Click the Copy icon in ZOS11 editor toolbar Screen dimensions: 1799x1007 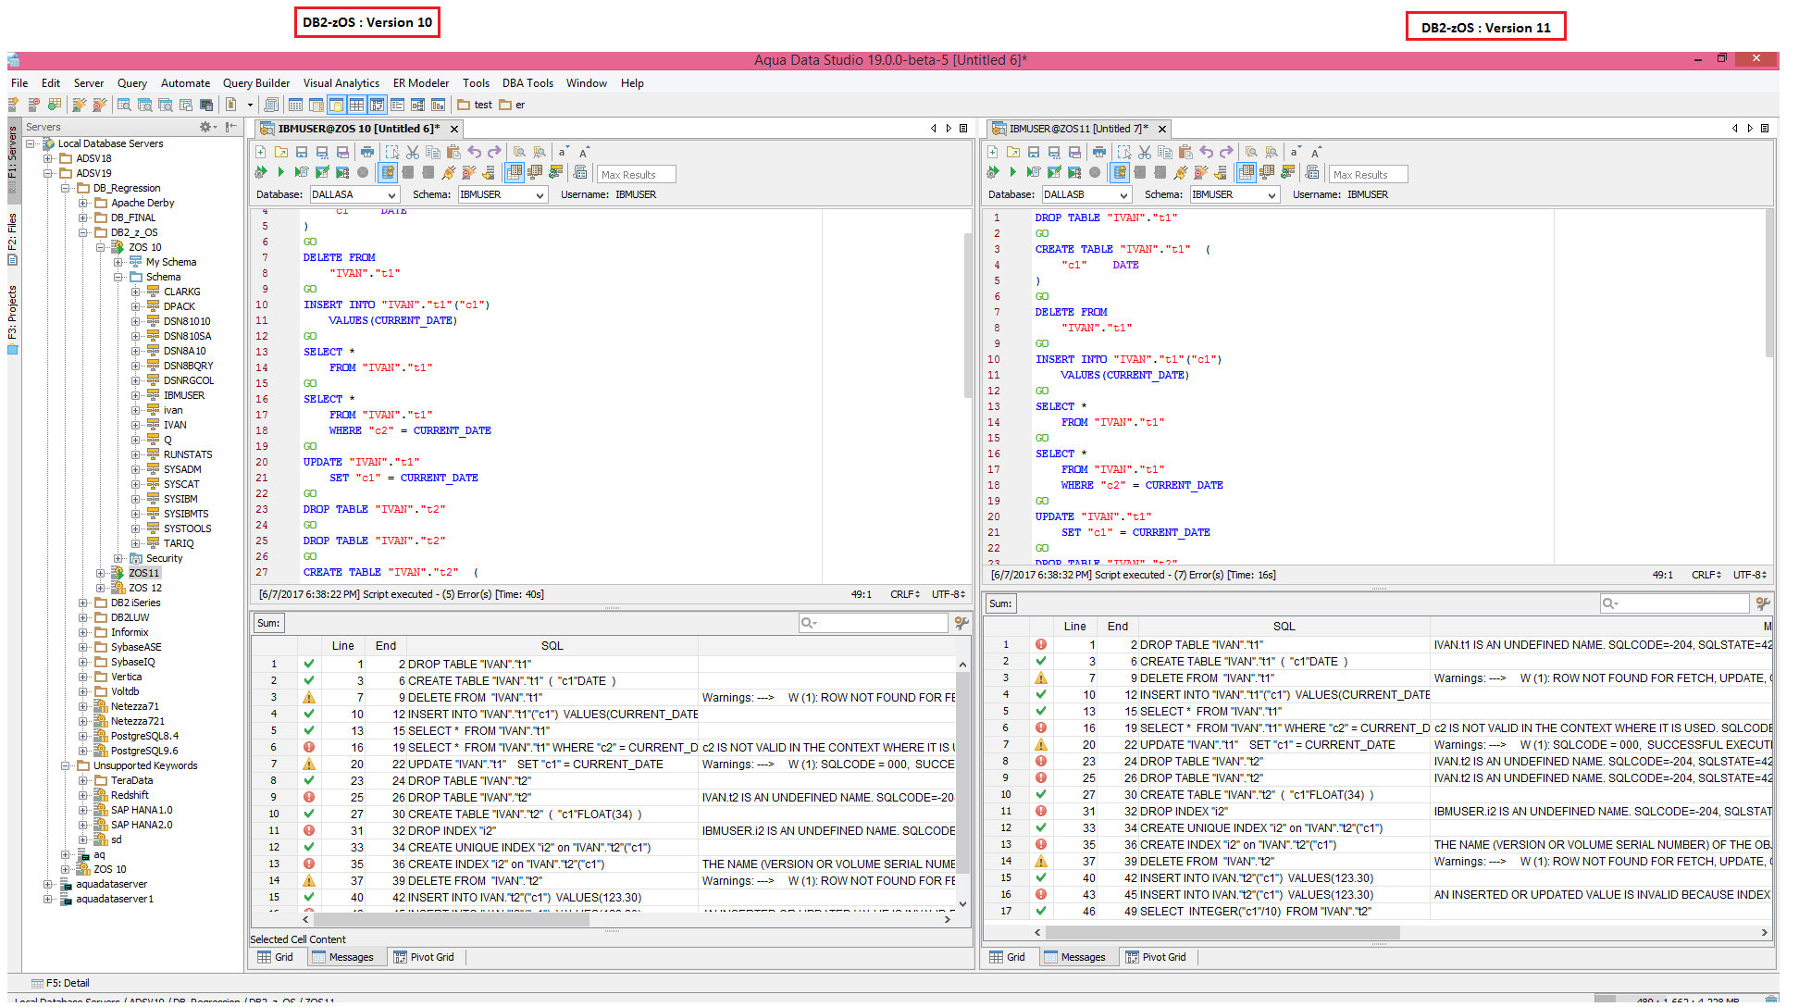pos(1165,152)
